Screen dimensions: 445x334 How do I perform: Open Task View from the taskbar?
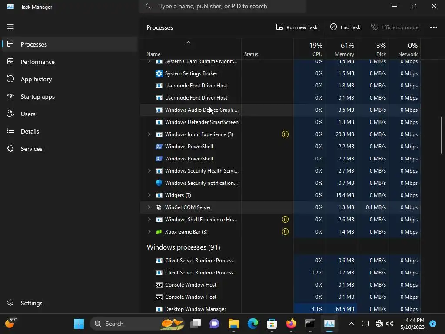[196, 324]
